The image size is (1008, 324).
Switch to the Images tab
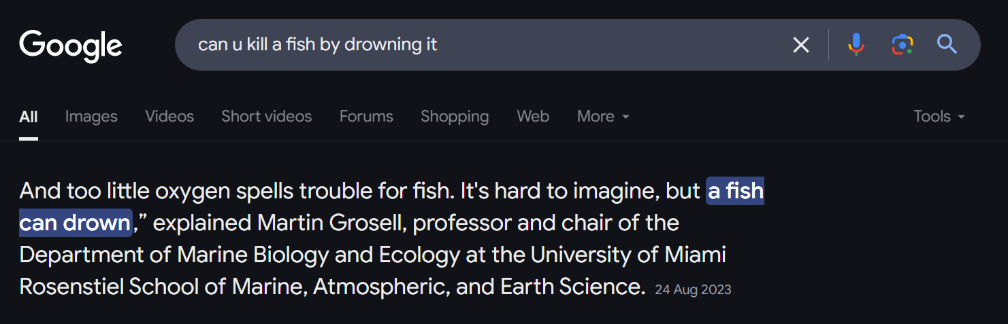tap(91, 117)
